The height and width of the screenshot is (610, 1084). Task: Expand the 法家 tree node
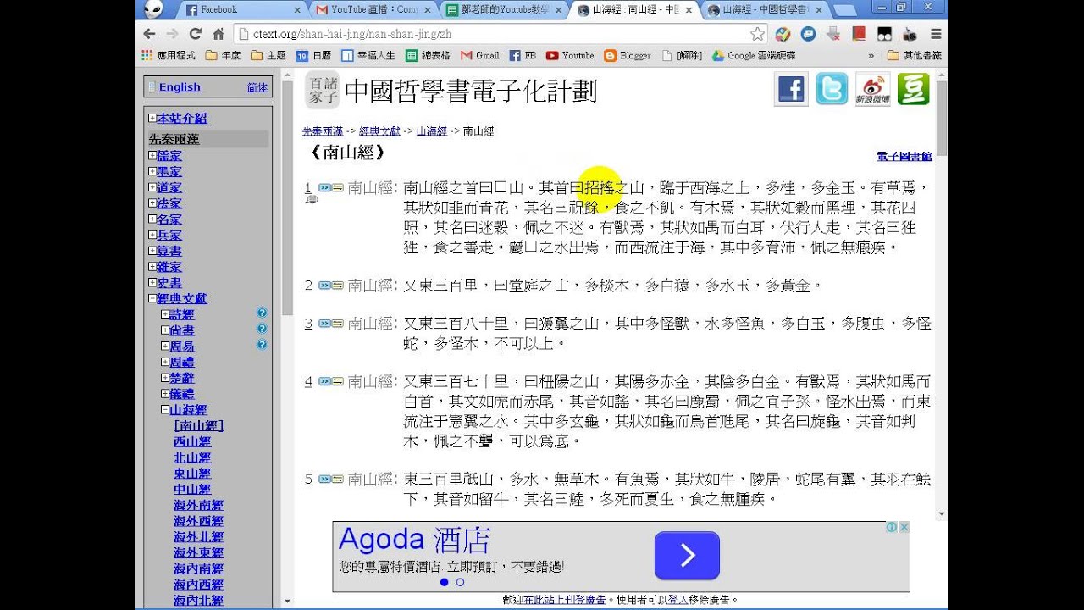pos(152,203)
